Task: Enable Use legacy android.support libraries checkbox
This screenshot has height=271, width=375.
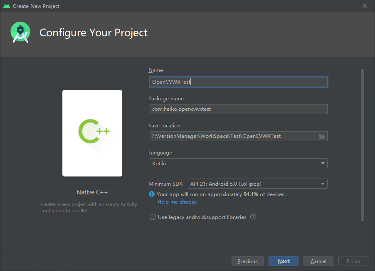Action: pyautogui.click(x=152, y=217)
